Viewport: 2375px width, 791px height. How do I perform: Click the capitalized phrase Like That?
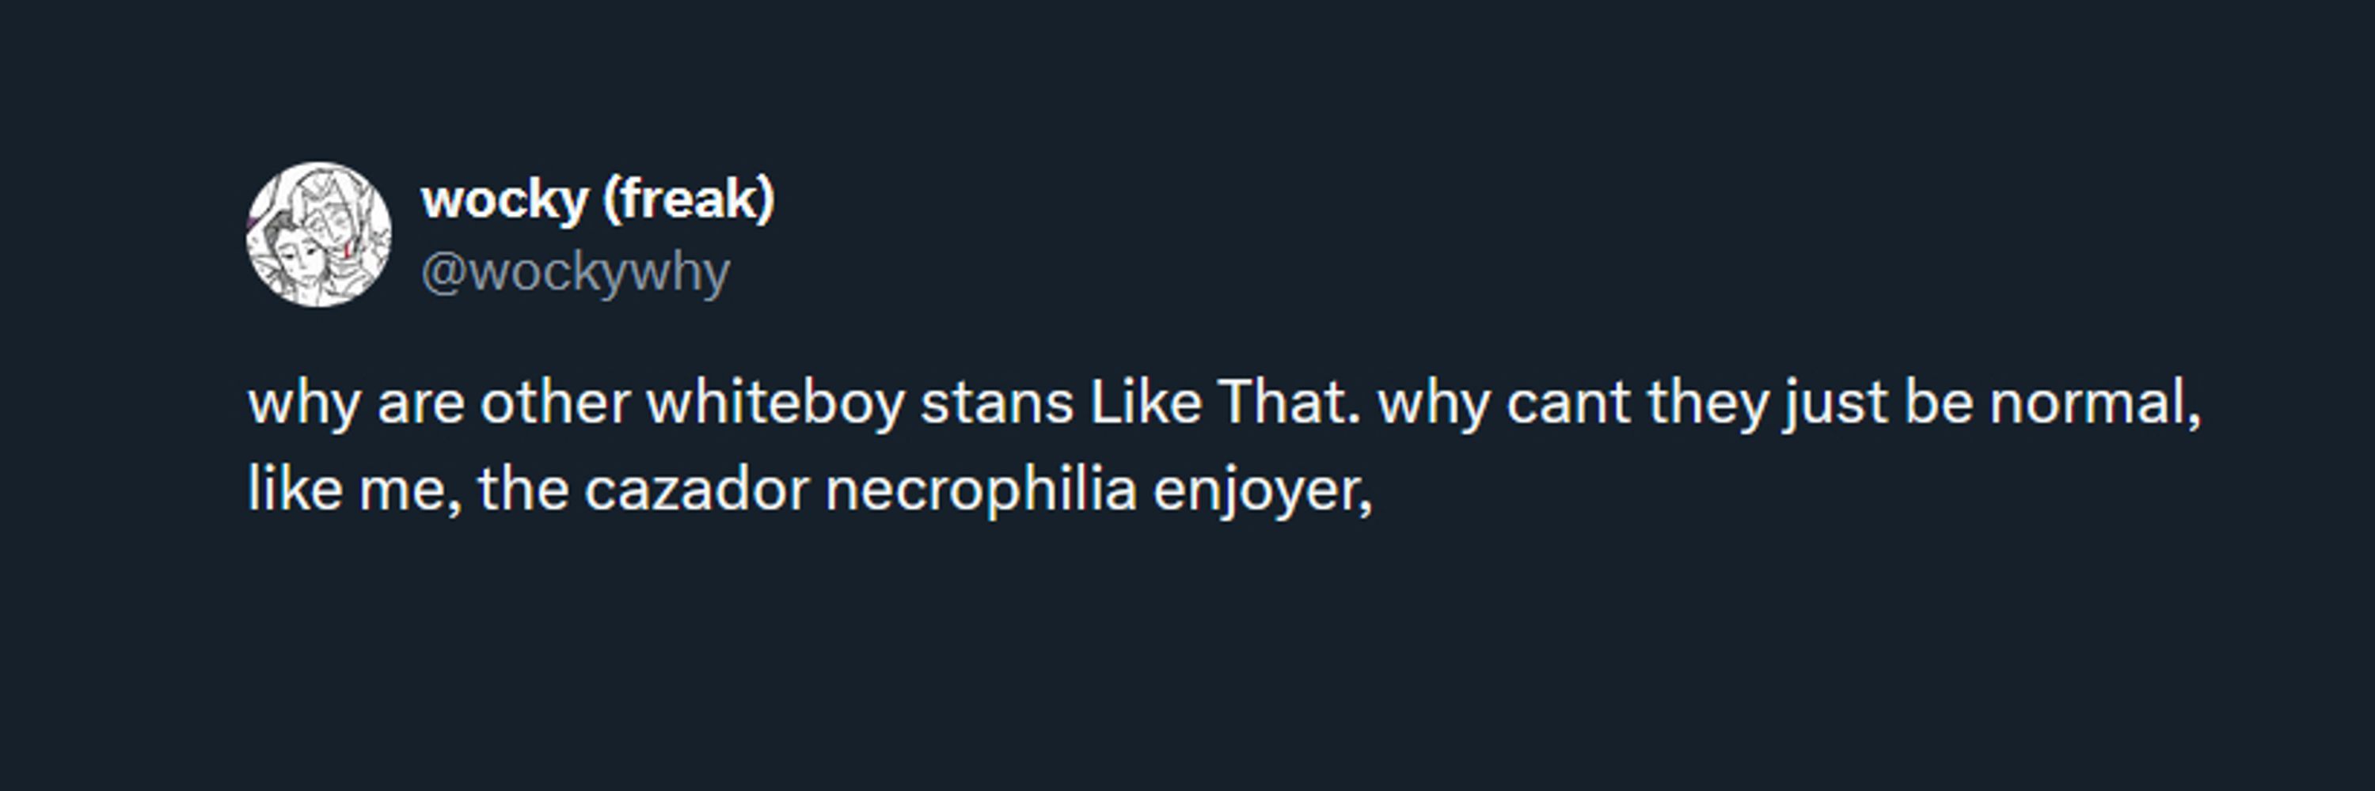tap(1225, 403)
